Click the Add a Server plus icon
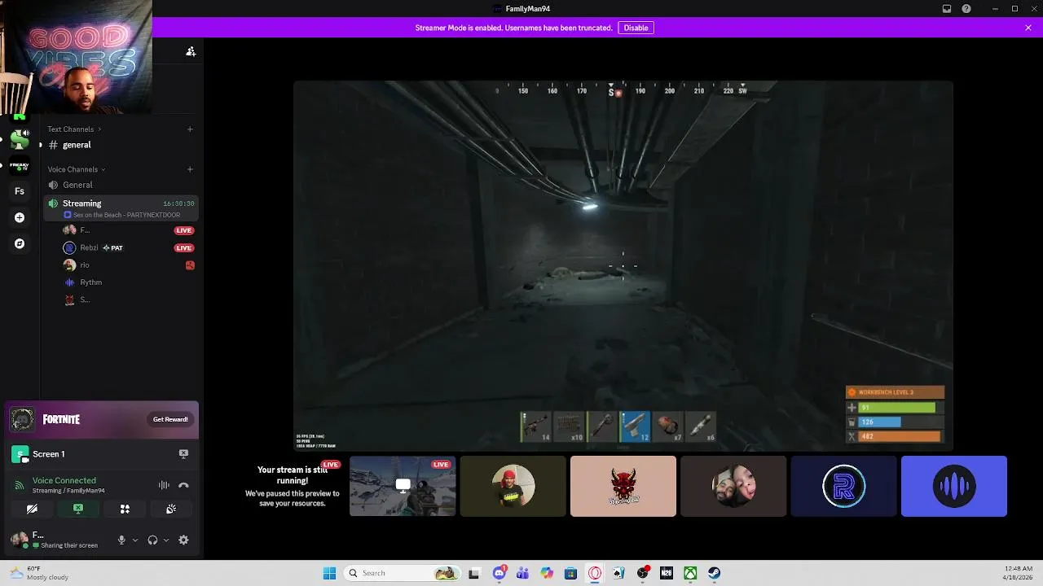Screen dimensions: 1043x586 [x=20, y=217]
